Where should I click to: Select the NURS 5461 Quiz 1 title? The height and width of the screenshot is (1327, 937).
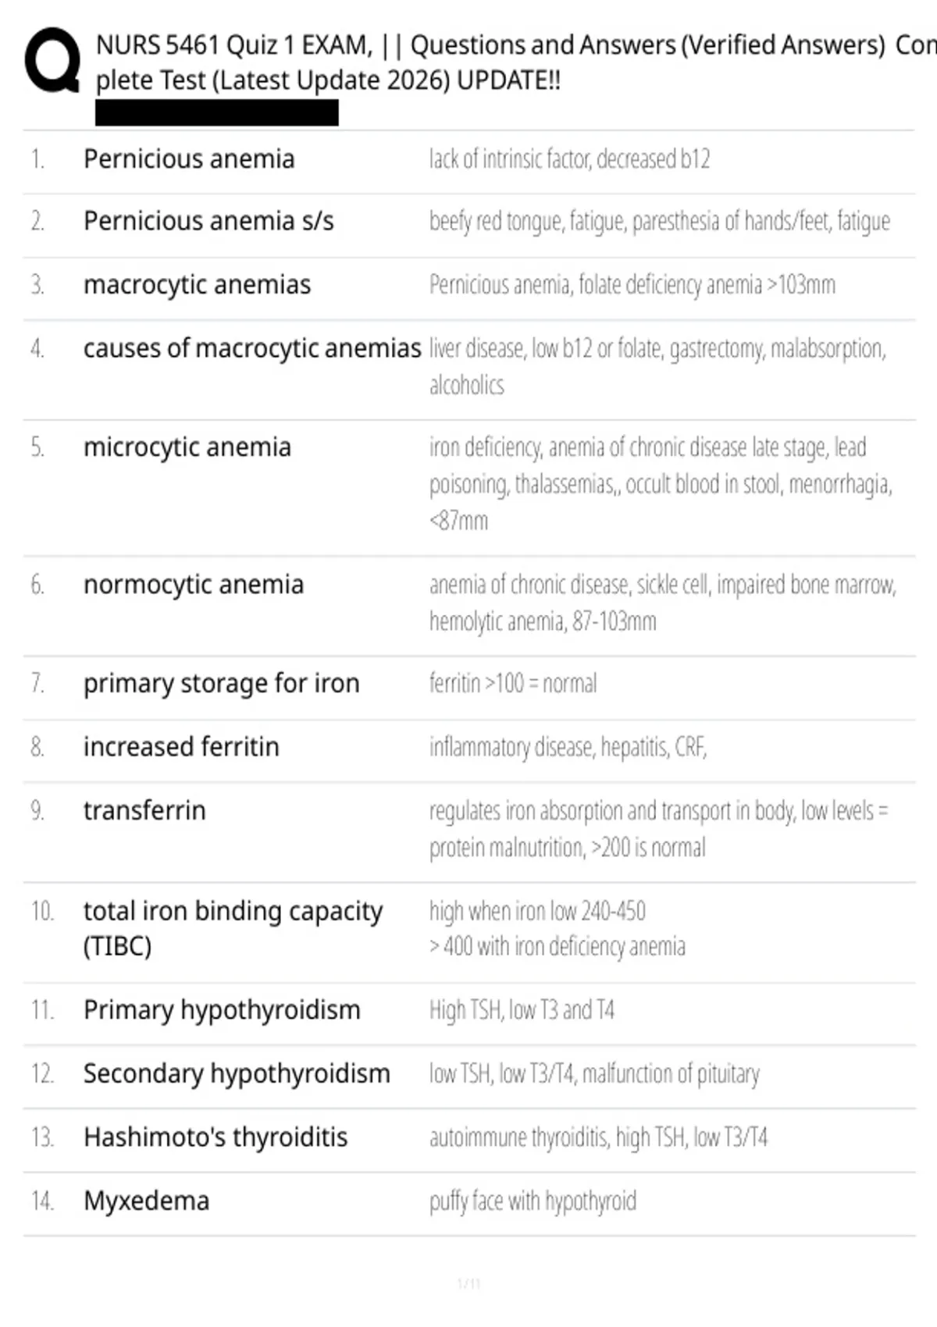pyautogui.click(x=515, y=62)
